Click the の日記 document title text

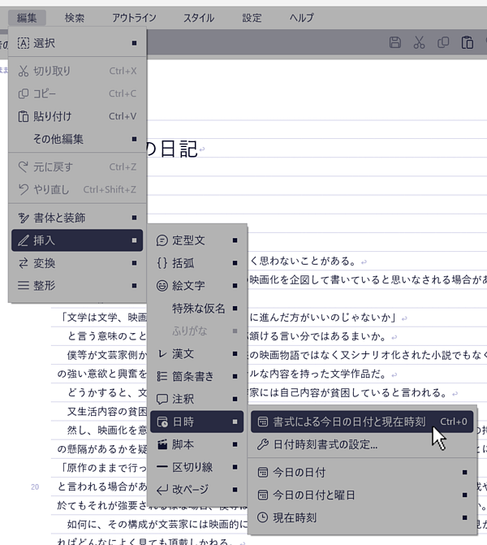tap(170, 149)
